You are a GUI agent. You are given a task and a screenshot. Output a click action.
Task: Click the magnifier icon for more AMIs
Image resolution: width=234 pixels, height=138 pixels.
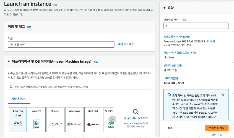point(136,112)
